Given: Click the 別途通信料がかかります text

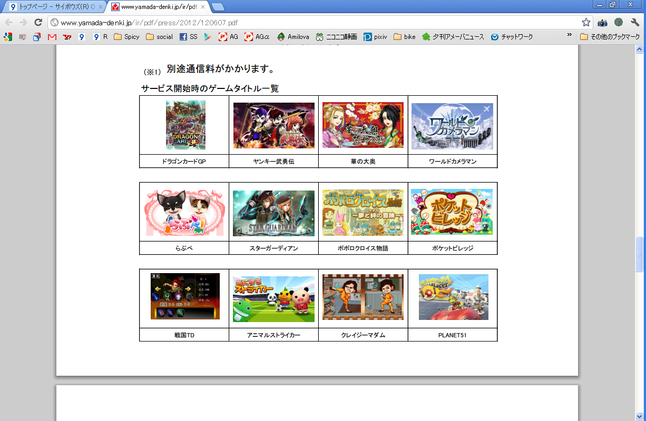Looking at the screenshot, I should tap(220, 69).
